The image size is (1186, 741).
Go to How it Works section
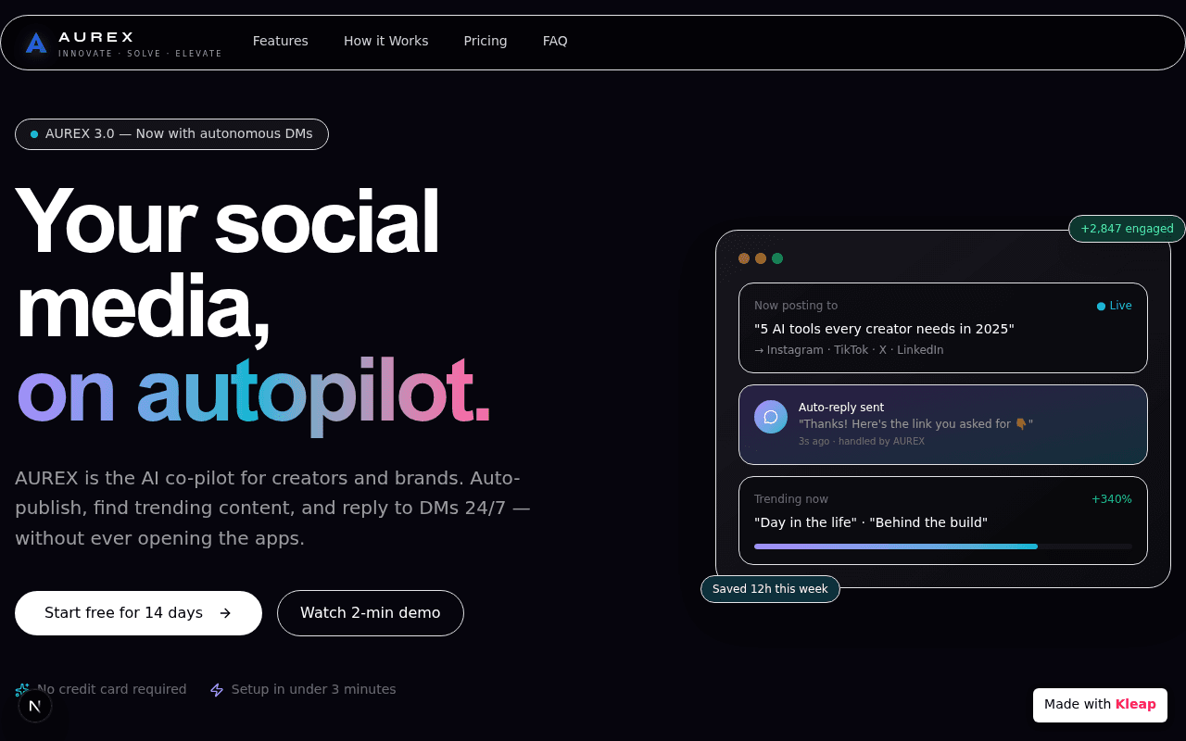386,41
